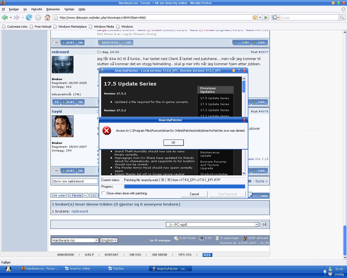Open the Historikk menu
Viewport: 347px width, 278px height.
(x=37, y=9)
